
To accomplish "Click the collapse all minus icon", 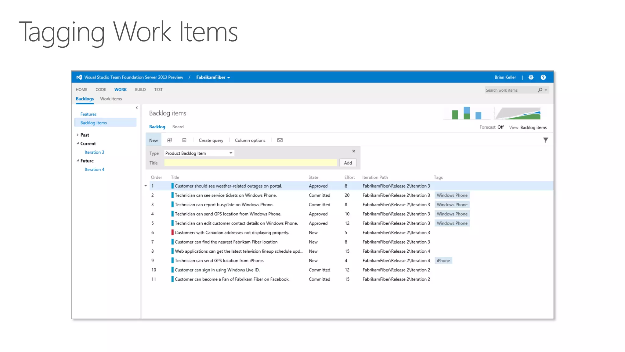I will (x=184, y=140).
